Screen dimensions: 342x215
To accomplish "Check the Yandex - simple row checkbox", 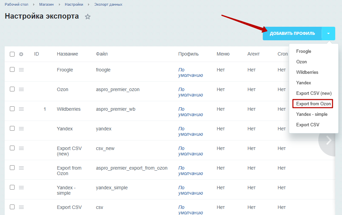I will [x=12, y=187].
